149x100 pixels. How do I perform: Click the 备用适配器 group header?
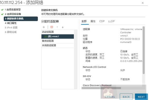[58, 41]
